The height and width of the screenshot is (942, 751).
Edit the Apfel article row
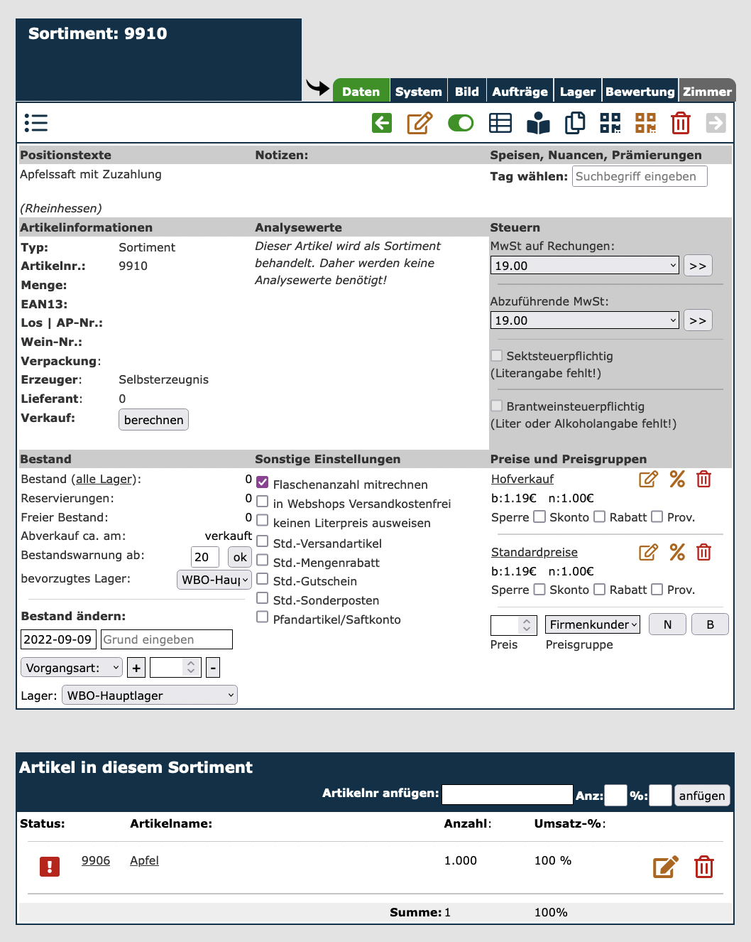(665, 867)
